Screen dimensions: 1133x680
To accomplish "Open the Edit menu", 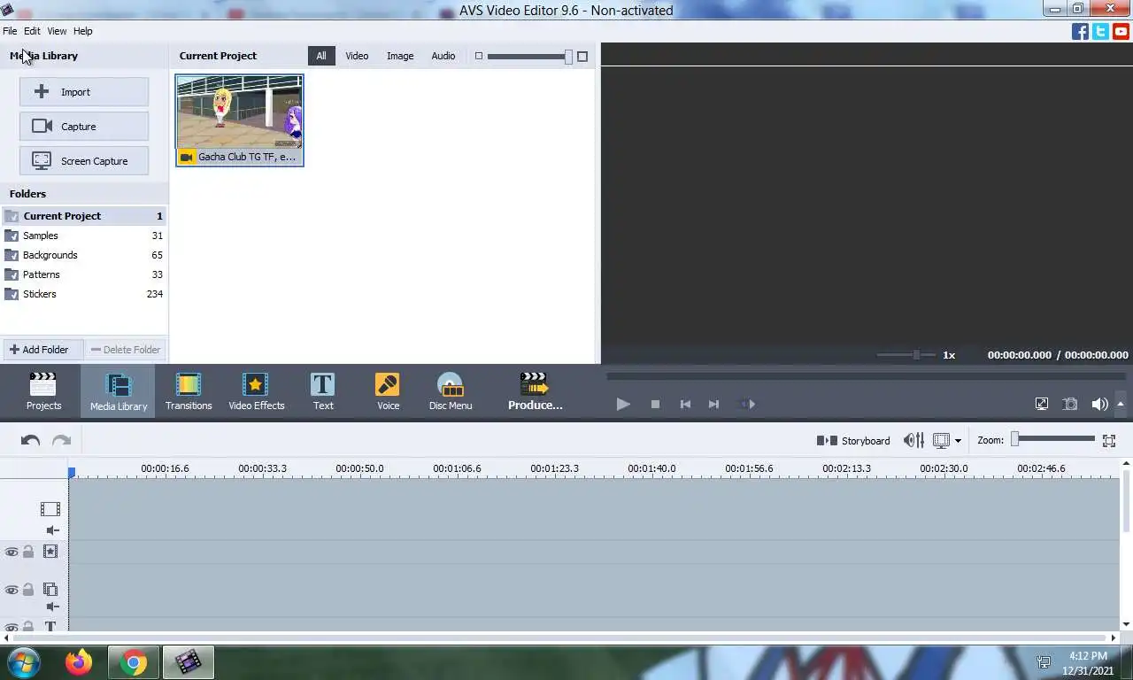I will [x=32, y=31].
